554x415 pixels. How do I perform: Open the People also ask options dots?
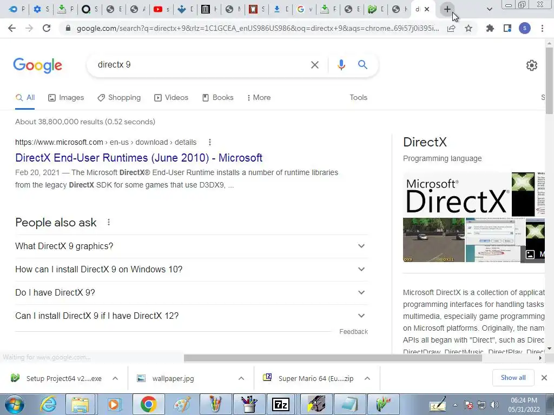click(x=109, y=222)
